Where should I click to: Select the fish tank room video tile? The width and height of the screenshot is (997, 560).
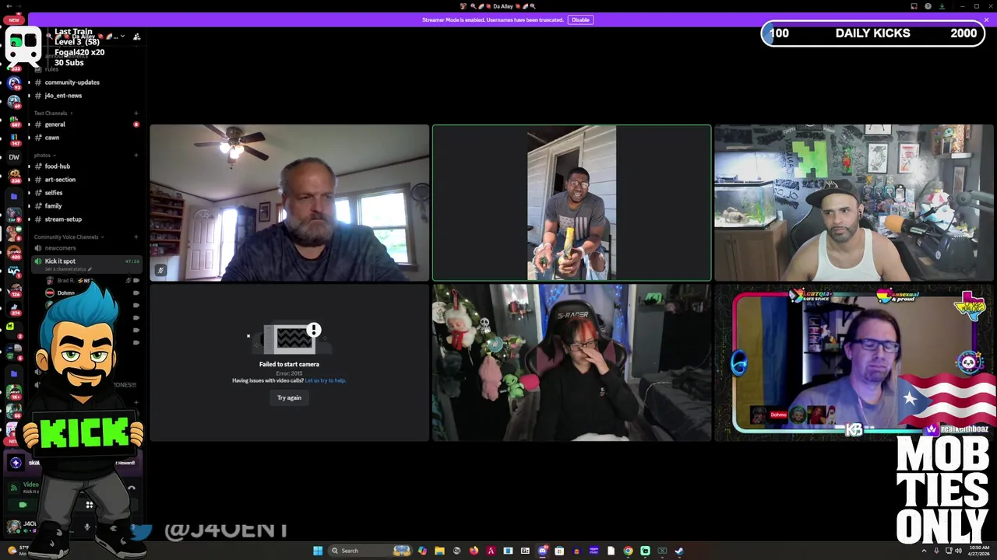(854, 203)
